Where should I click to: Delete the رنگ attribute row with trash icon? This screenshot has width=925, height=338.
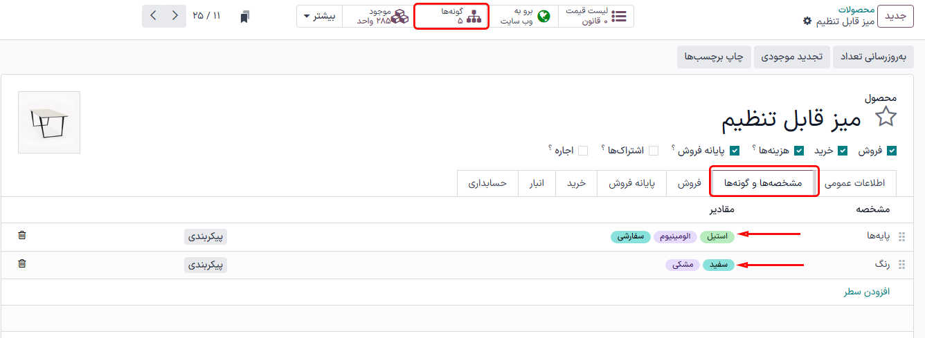22,263
